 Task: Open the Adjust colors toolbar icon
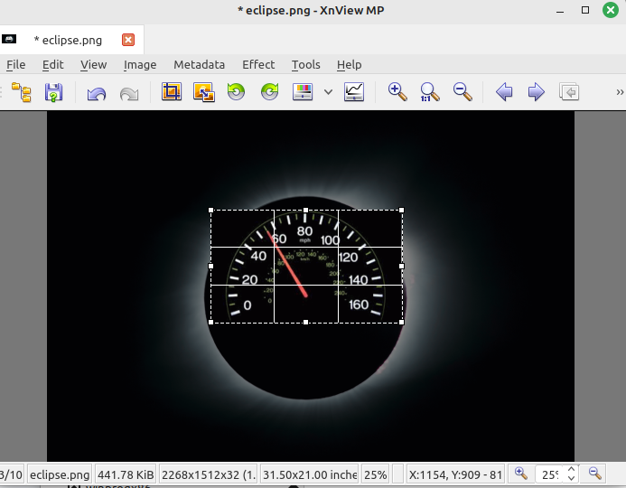pos(303,92)
